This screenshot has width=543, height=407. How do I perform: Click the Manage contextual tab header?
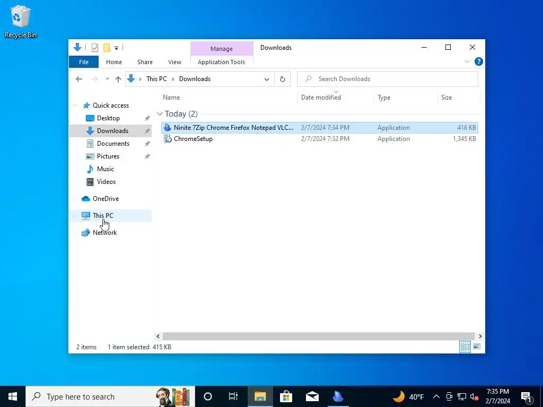tap(222, 49)
